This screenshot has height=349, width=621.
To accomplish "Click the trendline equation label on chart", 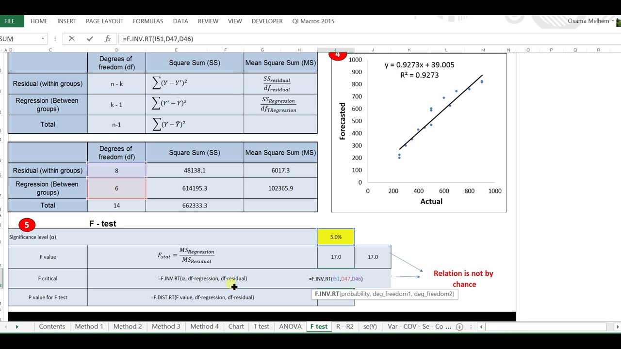I will pos(420,70).
